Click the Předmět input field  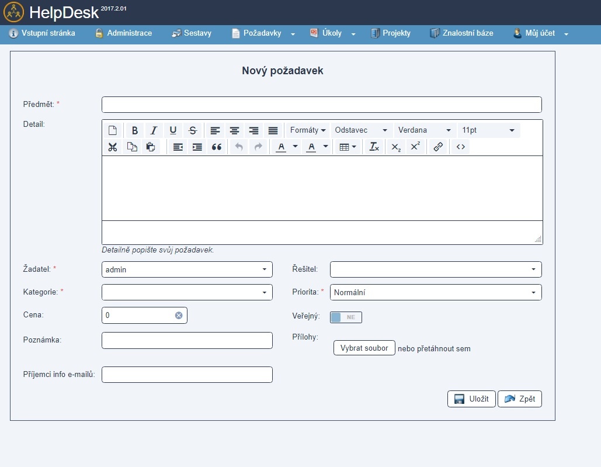click(x=321, y=105)
